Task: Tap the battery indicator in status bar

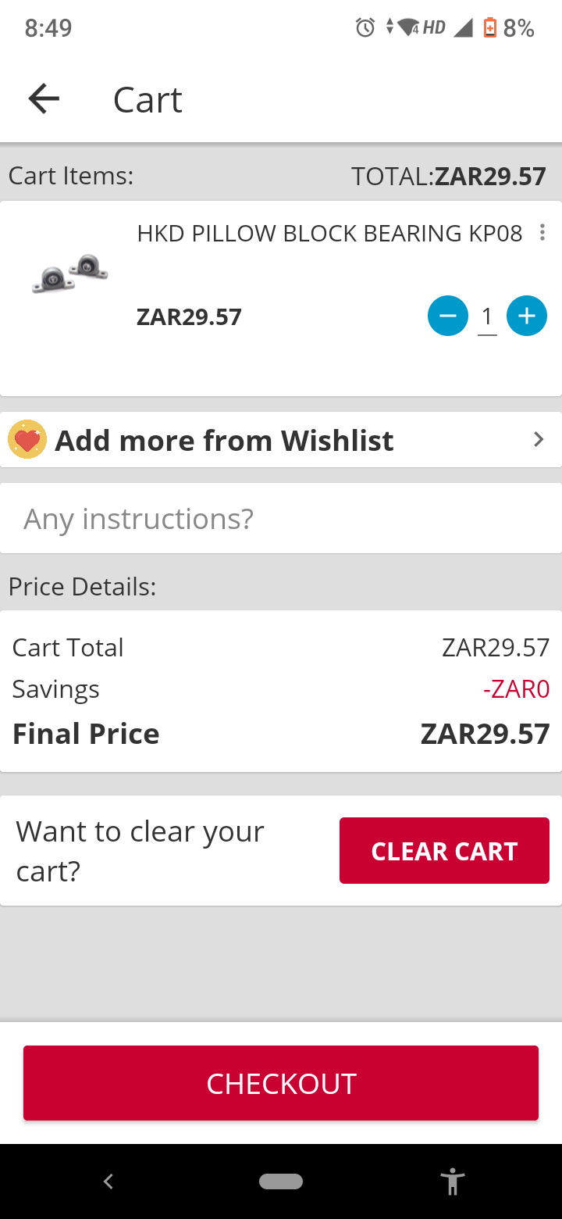Action: (490, 28)
